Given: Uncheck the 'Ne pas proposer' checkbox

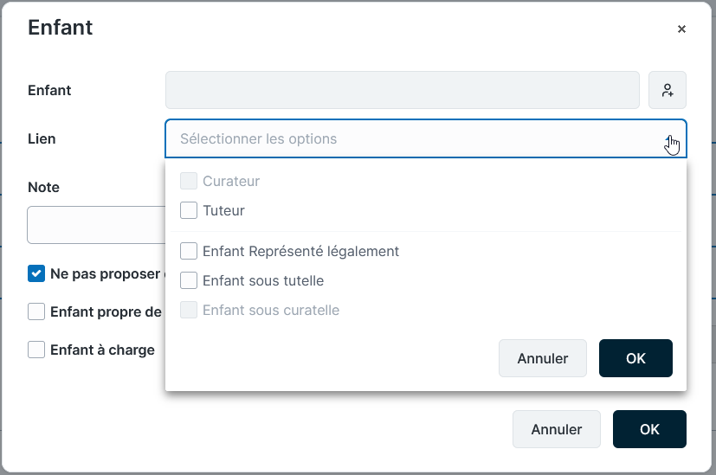Looking at the screenshot, I should click(x=36, y=274).
